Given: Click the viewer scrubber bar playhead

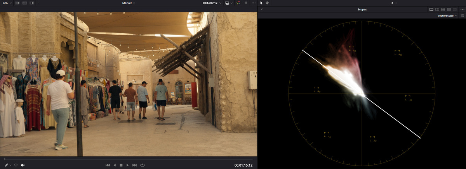Looking at the screenshot, I should (5, 159).
